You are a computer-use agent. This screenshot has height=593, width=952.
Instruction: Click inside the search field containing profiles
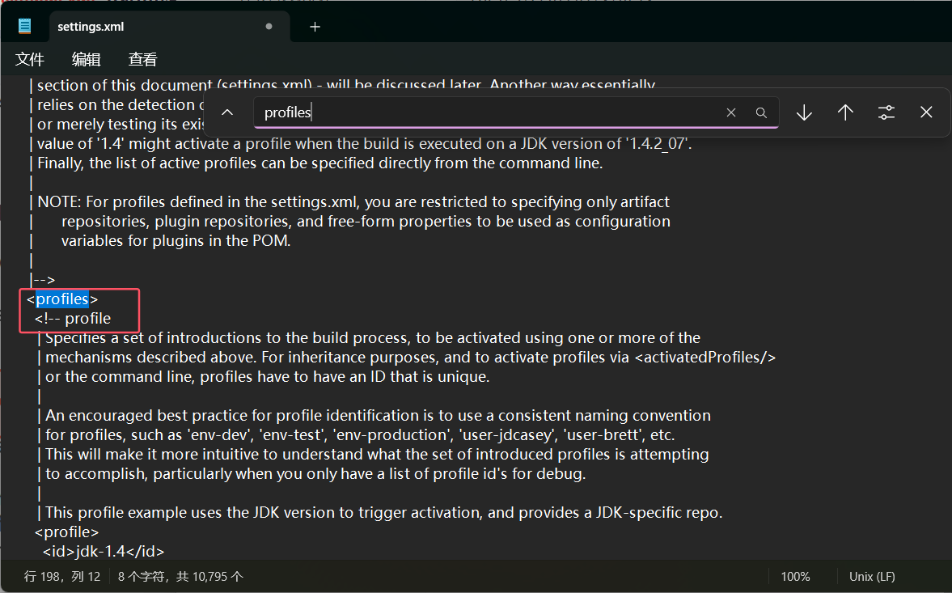(x=485, y=112)
